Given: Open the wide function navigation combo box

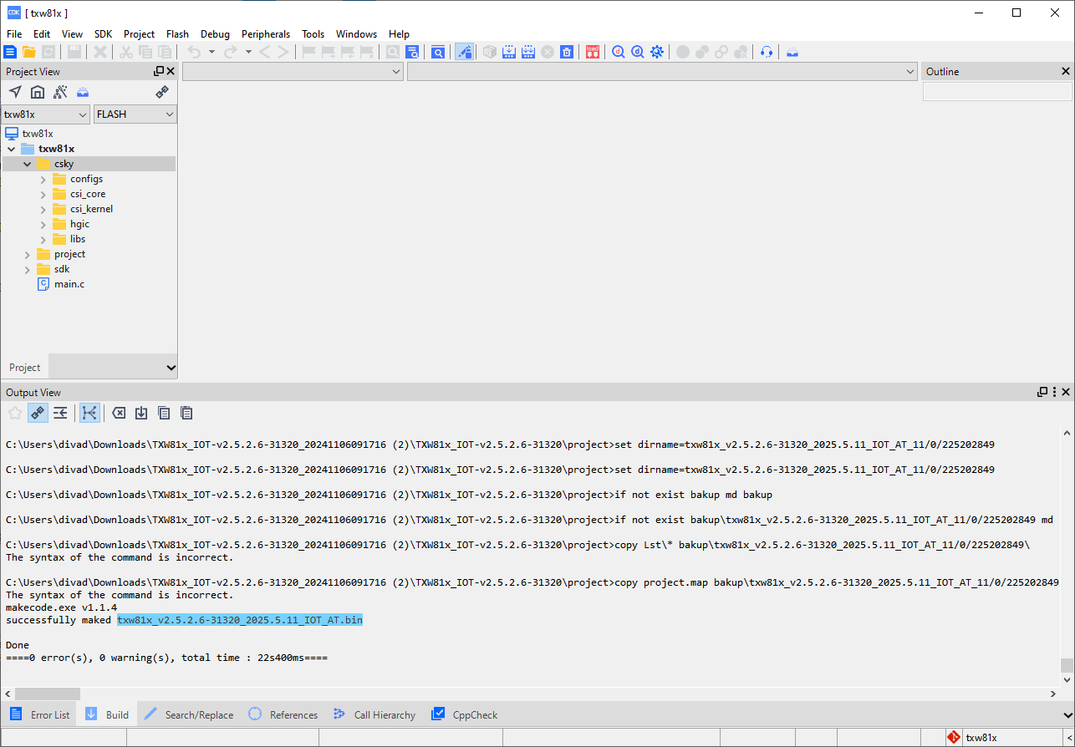Looking at the screenshot, I should pos(663,72).
